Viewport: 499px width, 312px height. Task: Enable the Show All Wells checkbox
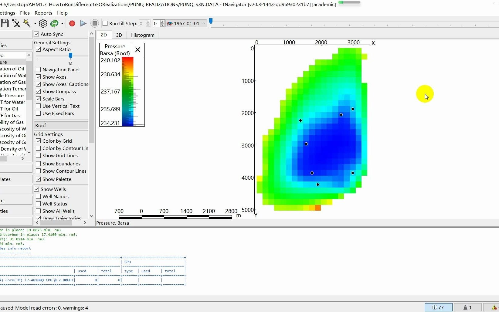point(38,211)
